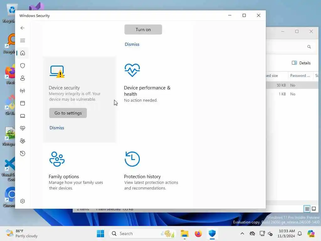Open the clock showing 10:33 AM
Image resolution: width=321 pixels, height=241 pixels.
click(287, 233)
